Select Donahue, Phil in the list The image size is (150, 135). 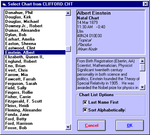pos(35,13)
